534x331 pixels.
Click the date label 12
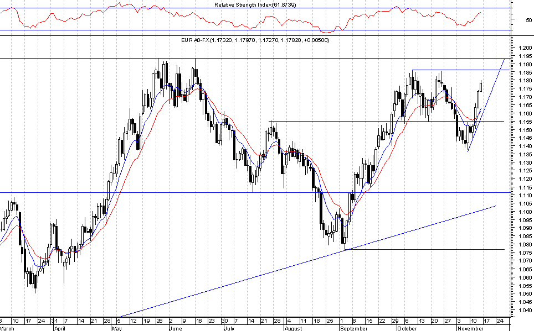point(133,321)
